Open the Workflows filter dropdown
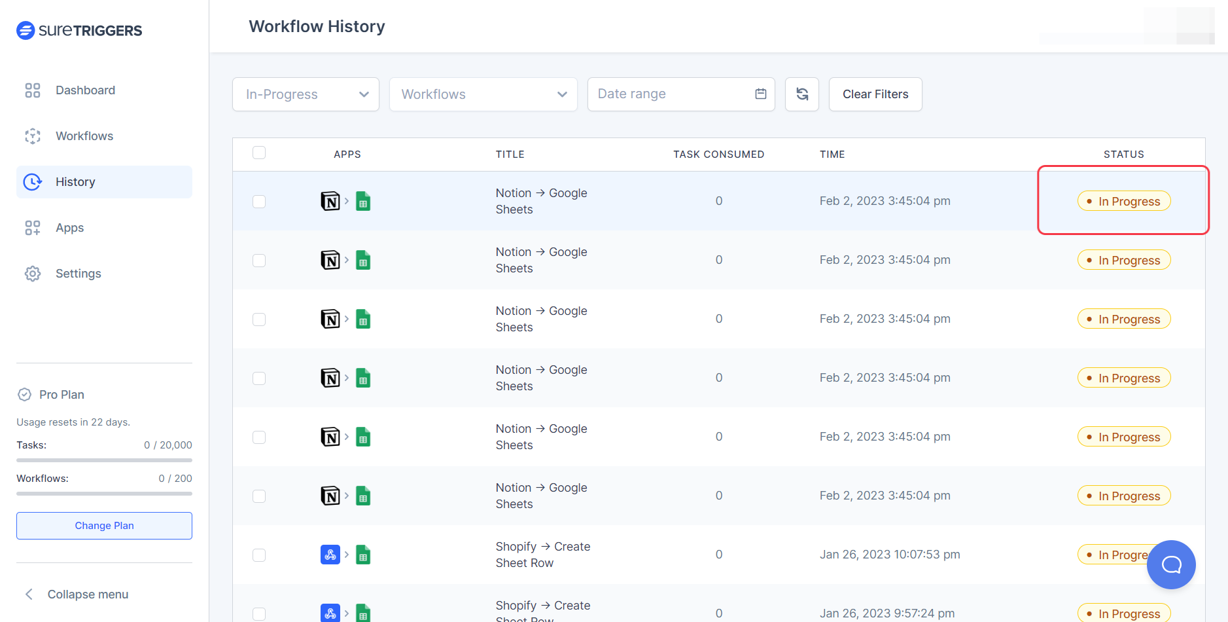This screenshot has height=622, width=1228. pyautogui.click(x=483, y=94)
